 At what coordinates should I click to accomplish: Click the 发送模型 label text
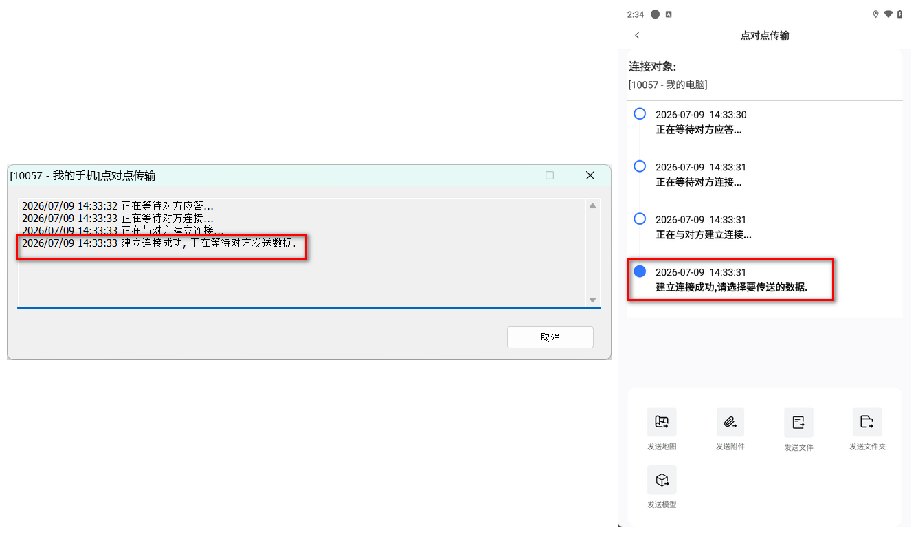click(662, 504)
